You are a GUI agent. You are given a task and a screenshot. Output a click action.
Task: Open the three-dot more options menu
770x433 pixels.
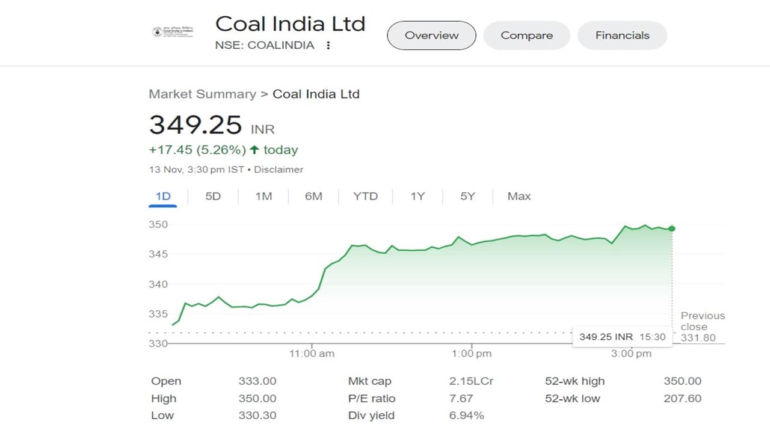tap(328, 45)
